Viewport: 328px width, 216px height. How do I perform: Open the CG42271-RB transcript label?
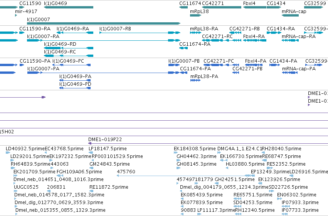[x=244, y=28]
